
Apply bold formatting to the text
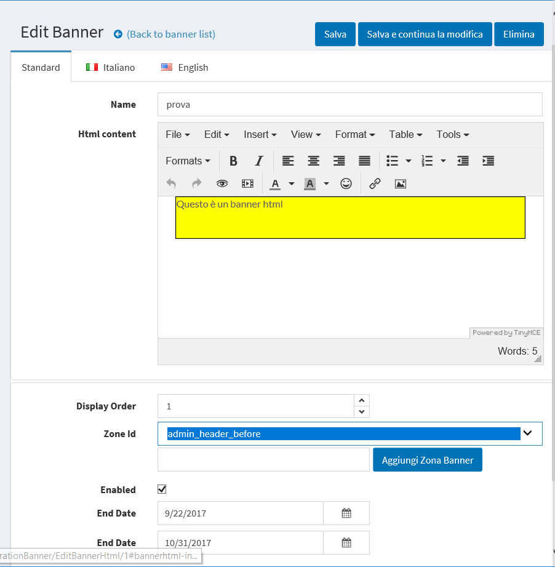coord(233,160)
